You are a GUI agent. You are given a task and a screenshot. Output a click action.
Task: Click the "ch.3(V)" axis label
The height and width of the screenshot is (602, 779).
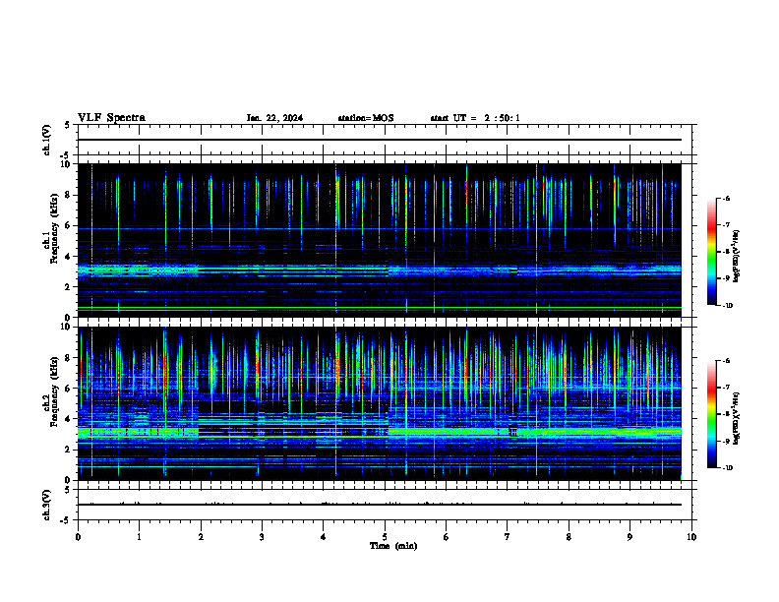(46, 505)
